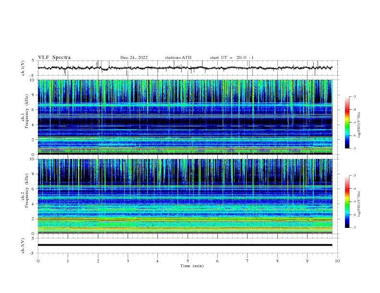Click the ch.1 spectrogram color bar
This screenshot has height=293, width=380.
347,123
